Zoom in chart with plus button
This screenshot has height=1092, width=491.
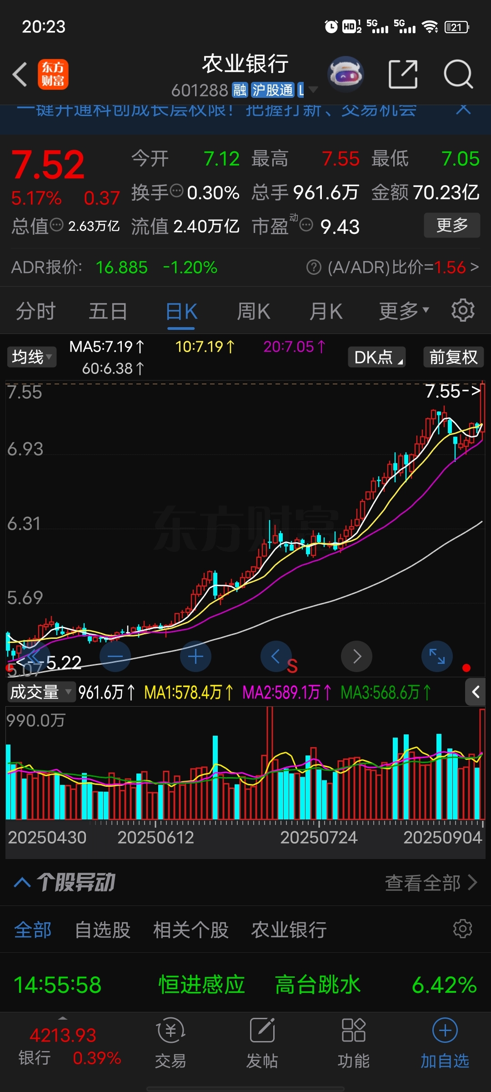click(x=195, y=657)
